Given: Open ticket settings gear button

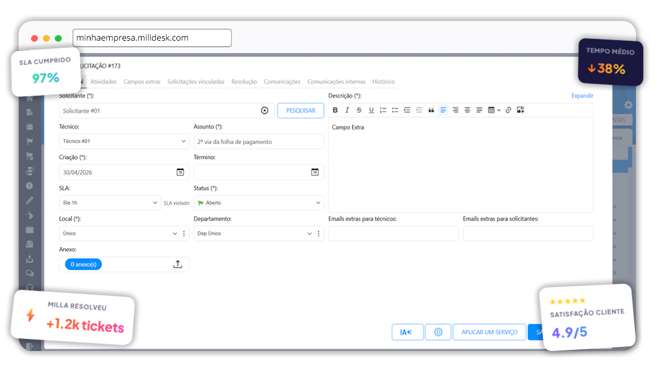Looking at the screenshot, I should tap(438, 332).
